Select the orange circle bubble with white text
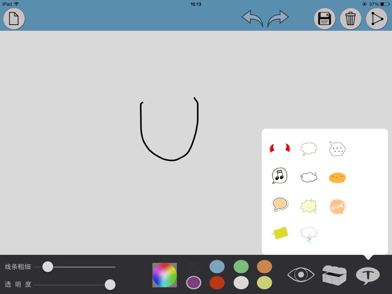This screenshot has height=294, width=392. click(x=337, y=207)
